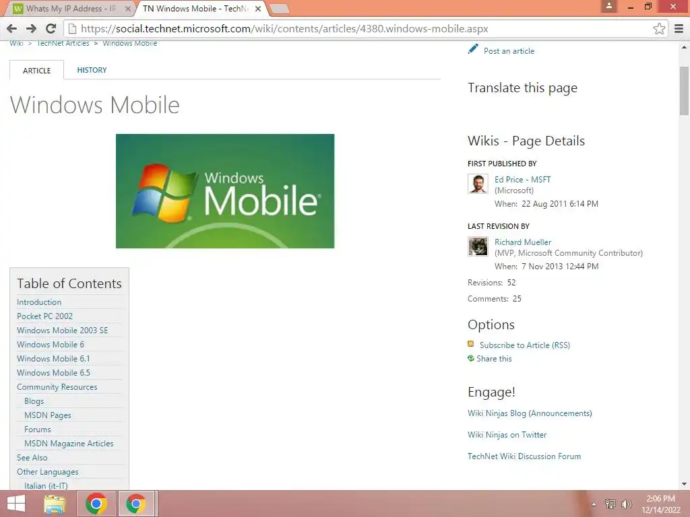This screenshot has height=517, width=690.
Task: Switch to second Chrome taskbar icon
Action: [136, 504]
